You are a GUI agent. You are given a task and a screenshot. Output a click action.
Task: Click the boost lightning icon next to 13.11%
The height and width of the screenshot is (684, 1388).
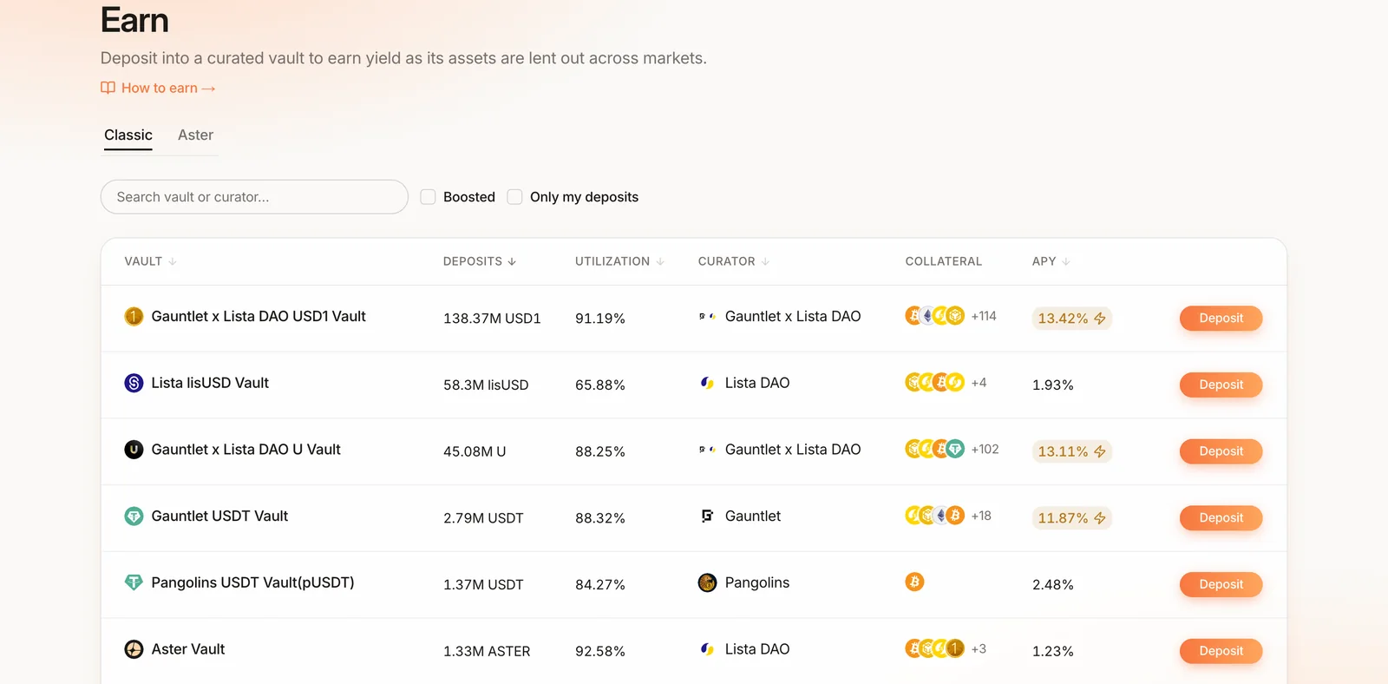(1100, 451)
